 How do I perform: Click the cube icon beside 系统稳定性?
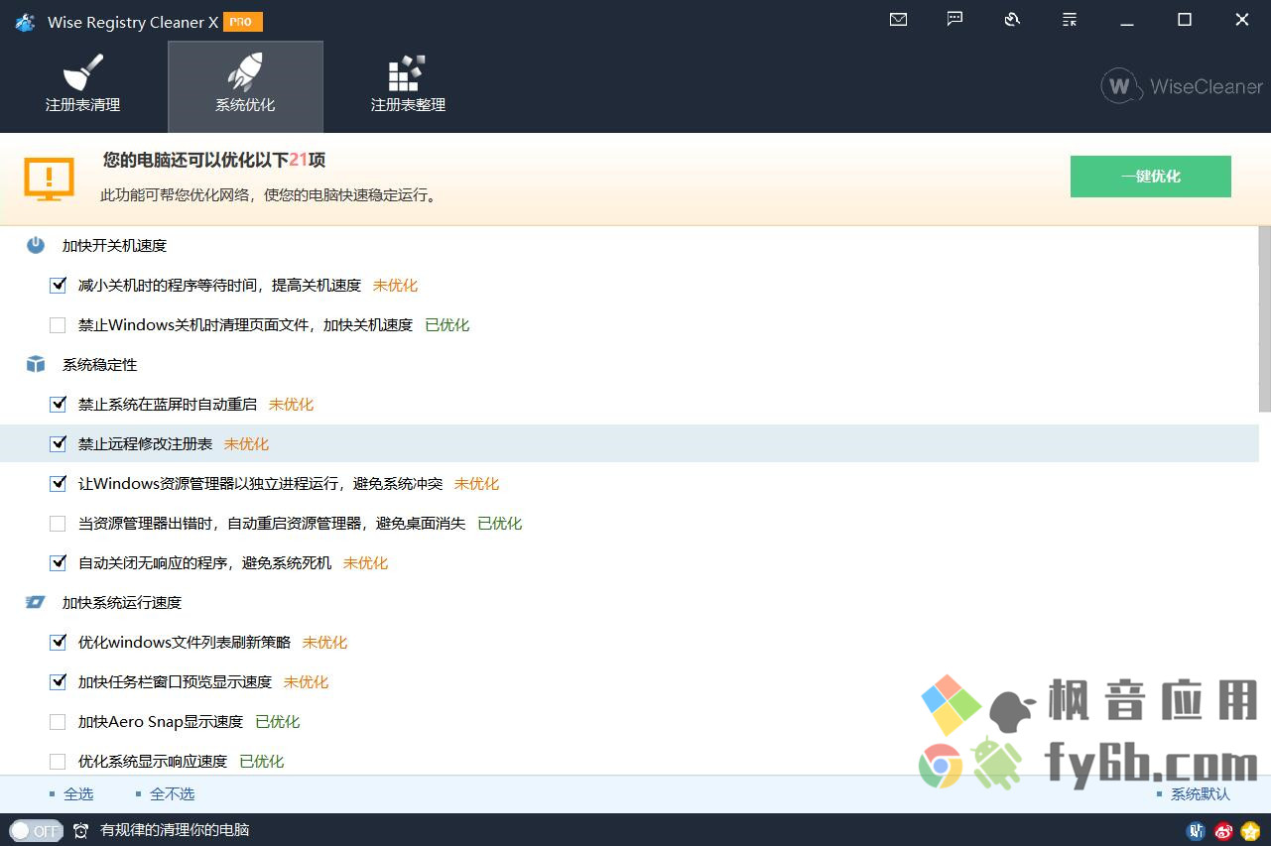(36, 364)
